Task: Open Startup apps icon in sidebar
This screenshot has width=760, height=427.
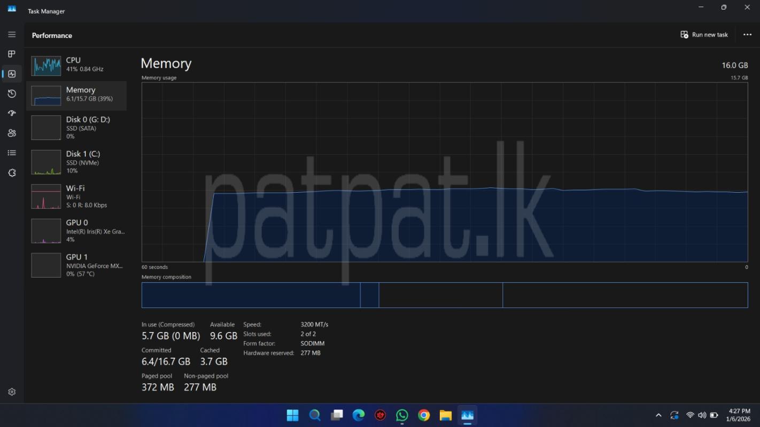Action: coord(12,114)
